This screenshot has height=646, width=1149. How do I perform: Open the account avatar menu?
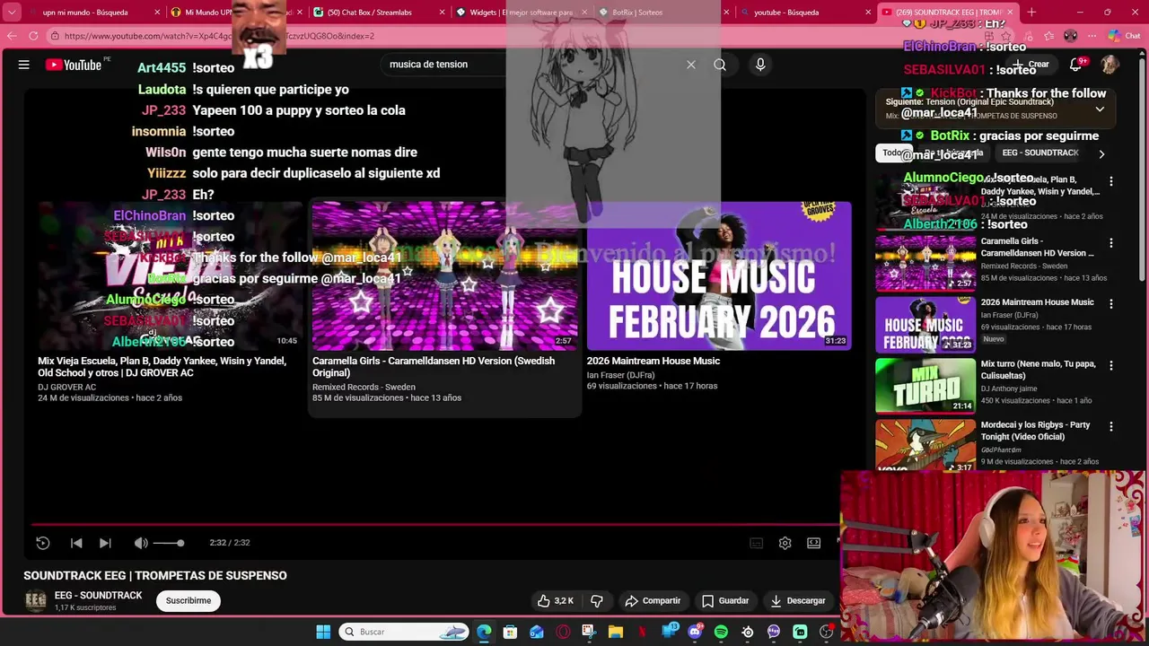click(1110, 65)
